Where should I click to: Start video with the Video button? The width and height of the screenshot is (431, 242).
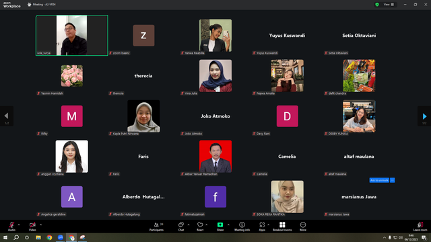[x=32, y=227]
